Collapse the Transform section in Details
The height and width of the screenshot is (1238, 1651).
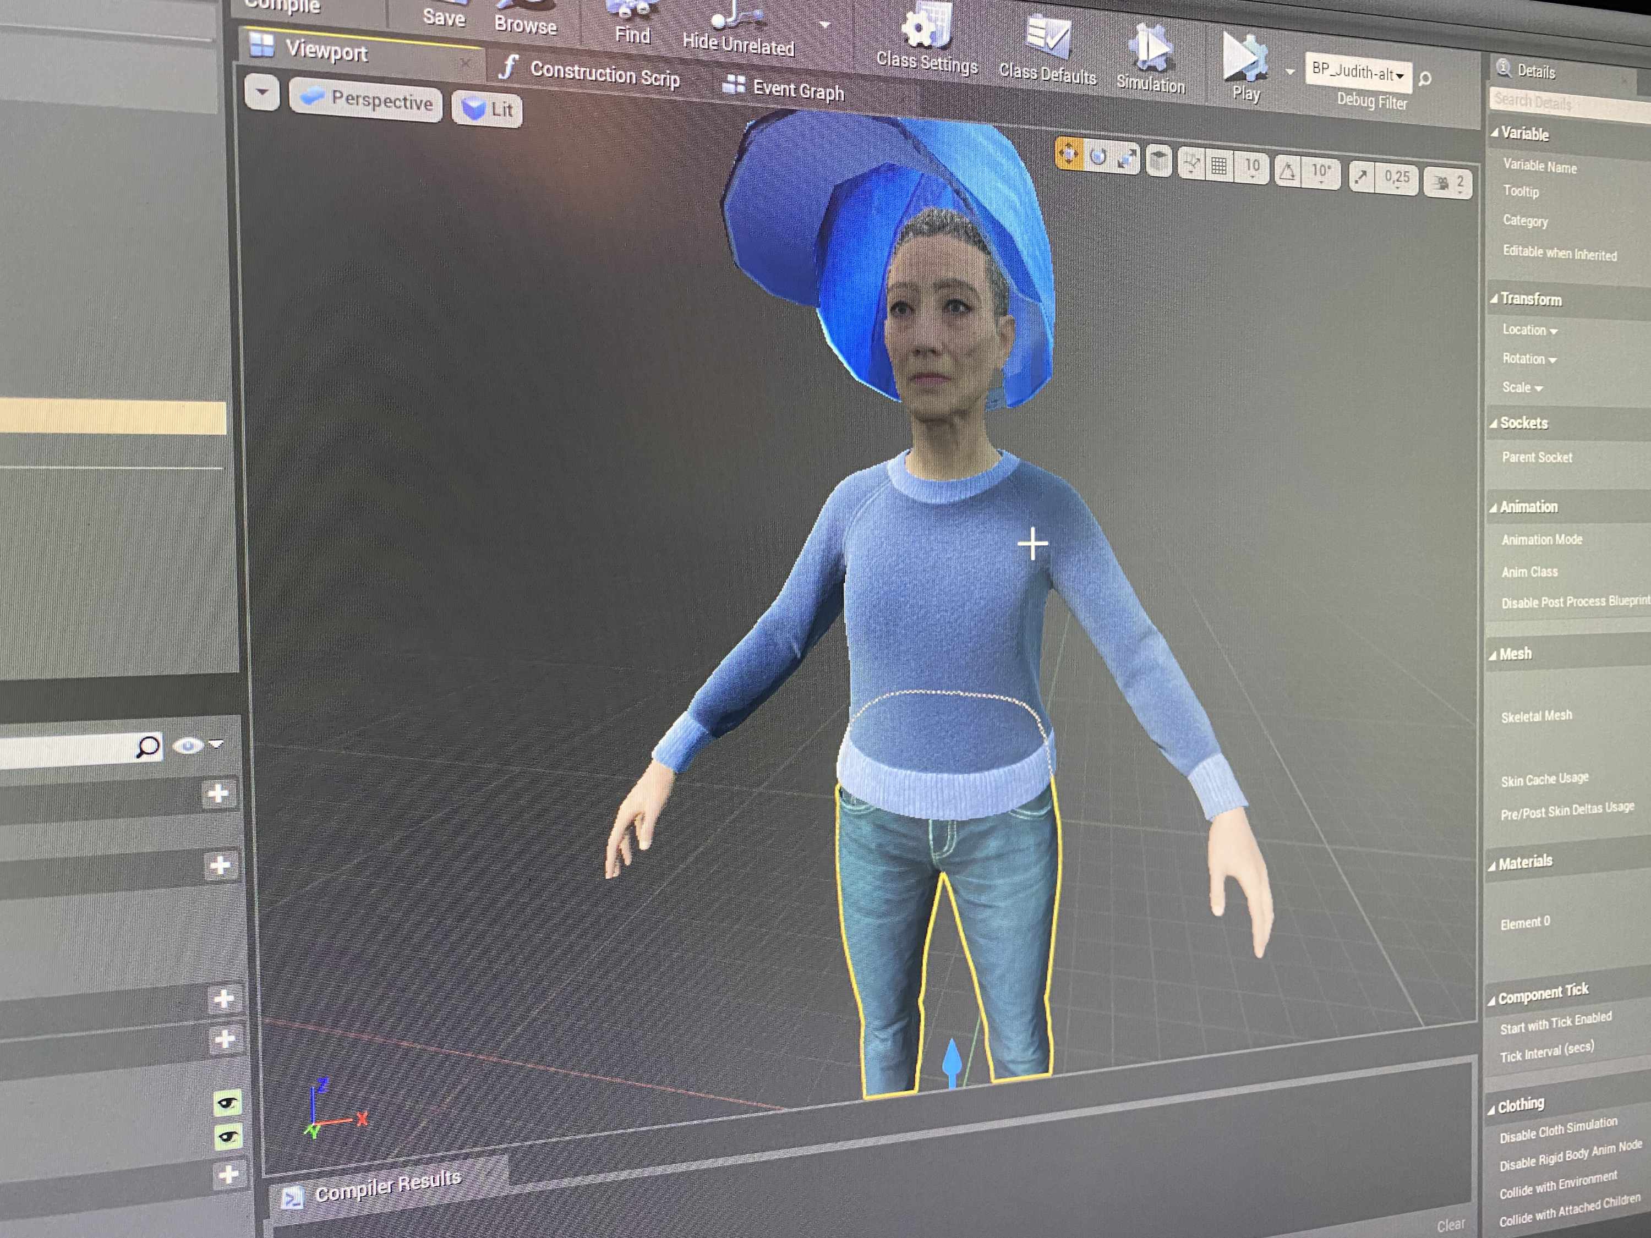[1530, 298]
